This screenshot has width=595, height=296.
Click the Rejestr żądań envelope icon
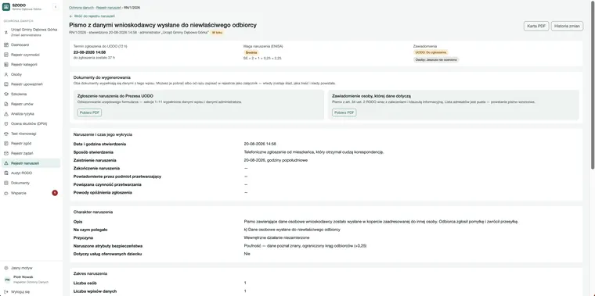point(6,153)
